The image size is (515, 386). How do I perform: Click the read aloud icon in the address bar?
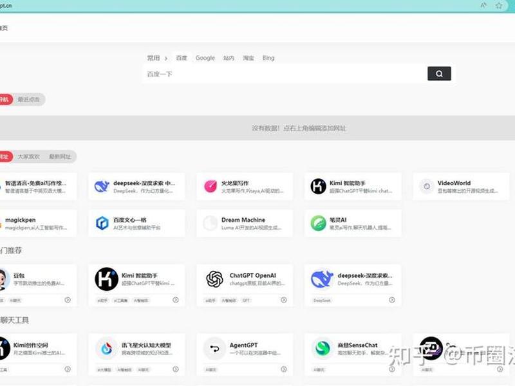483,5
